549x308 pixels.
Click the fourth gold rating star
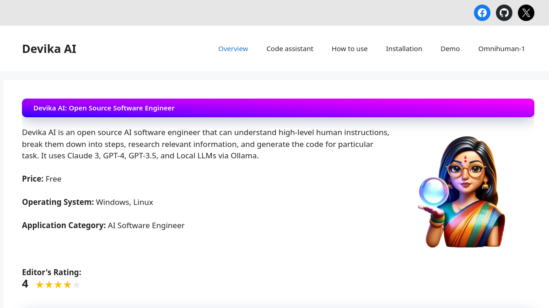[67, 285]
